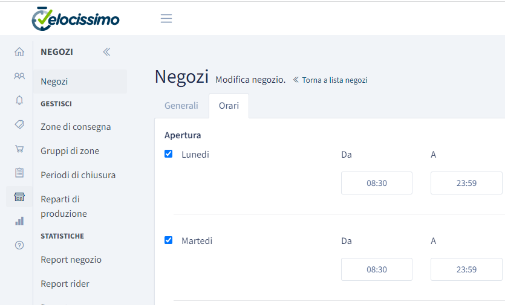Click the Lunedi label
505x305 pixels.
[195, 155]
